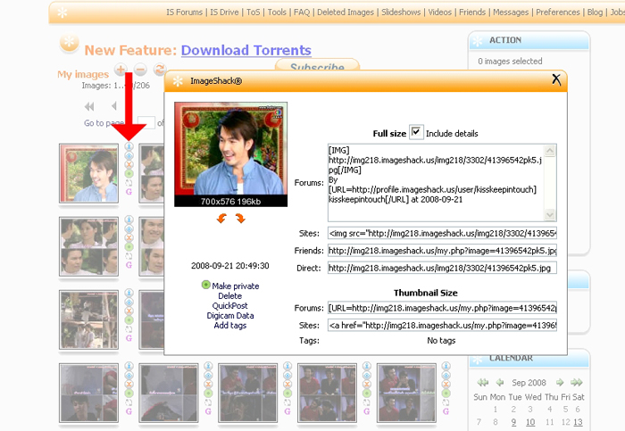The width and height of the screenshot is (625, 431).
Task: Open the Deleted Images menu item
Action: pyautogui.click(x=346, y=12)
